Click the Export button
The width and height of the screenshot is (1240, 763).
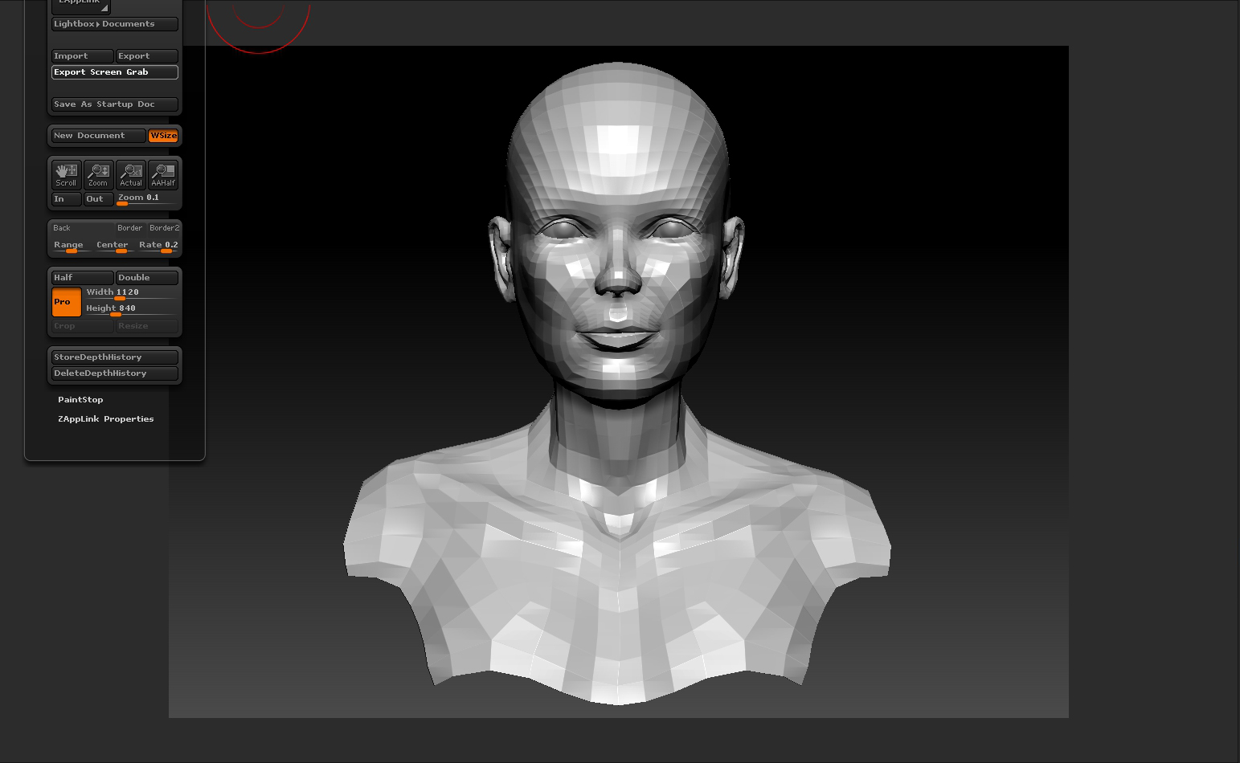click(x=147, y=56)
